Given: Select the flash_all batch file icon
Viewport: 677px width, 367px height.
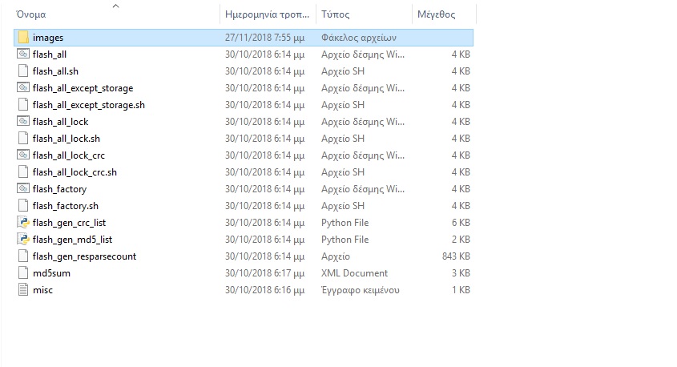Looking at the screenshot, I should (x=23, y=54).
